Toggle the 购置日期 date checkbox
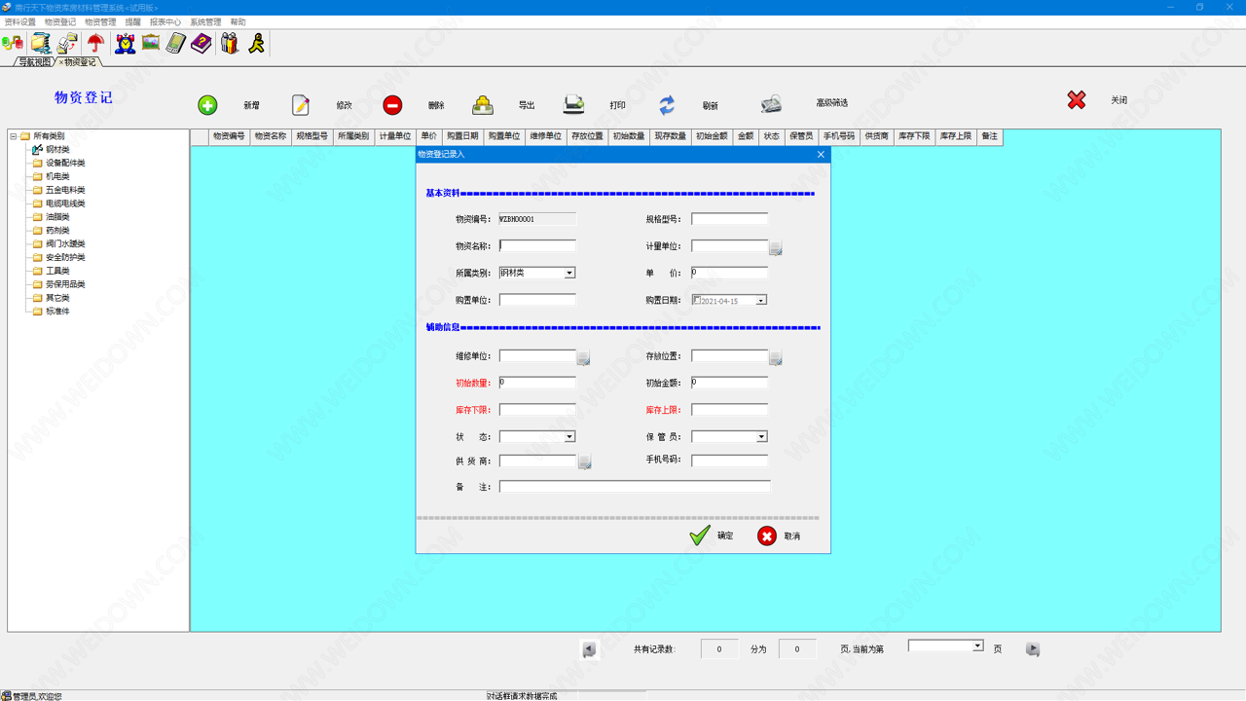The width and height of the screenshot is (1246, 701). pyautogui.click(x=697, y=300)
